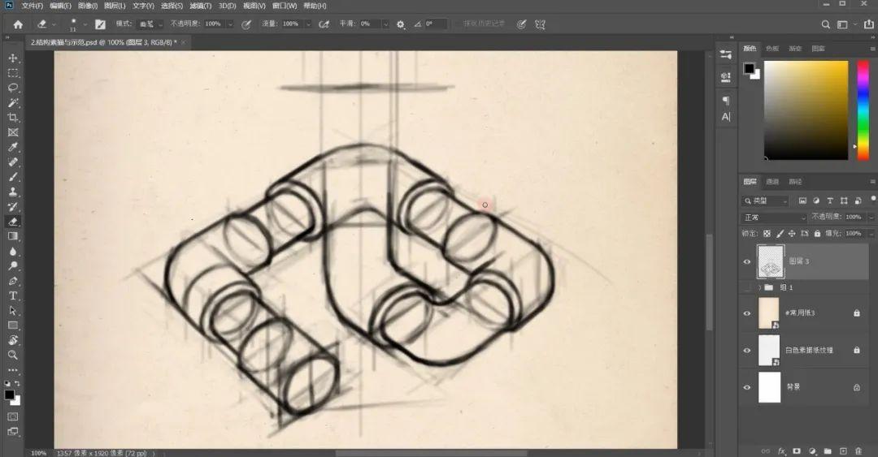Open 不透明度 dropdown in options bar
The image size is (878, 457).
(x=230, y=24)
